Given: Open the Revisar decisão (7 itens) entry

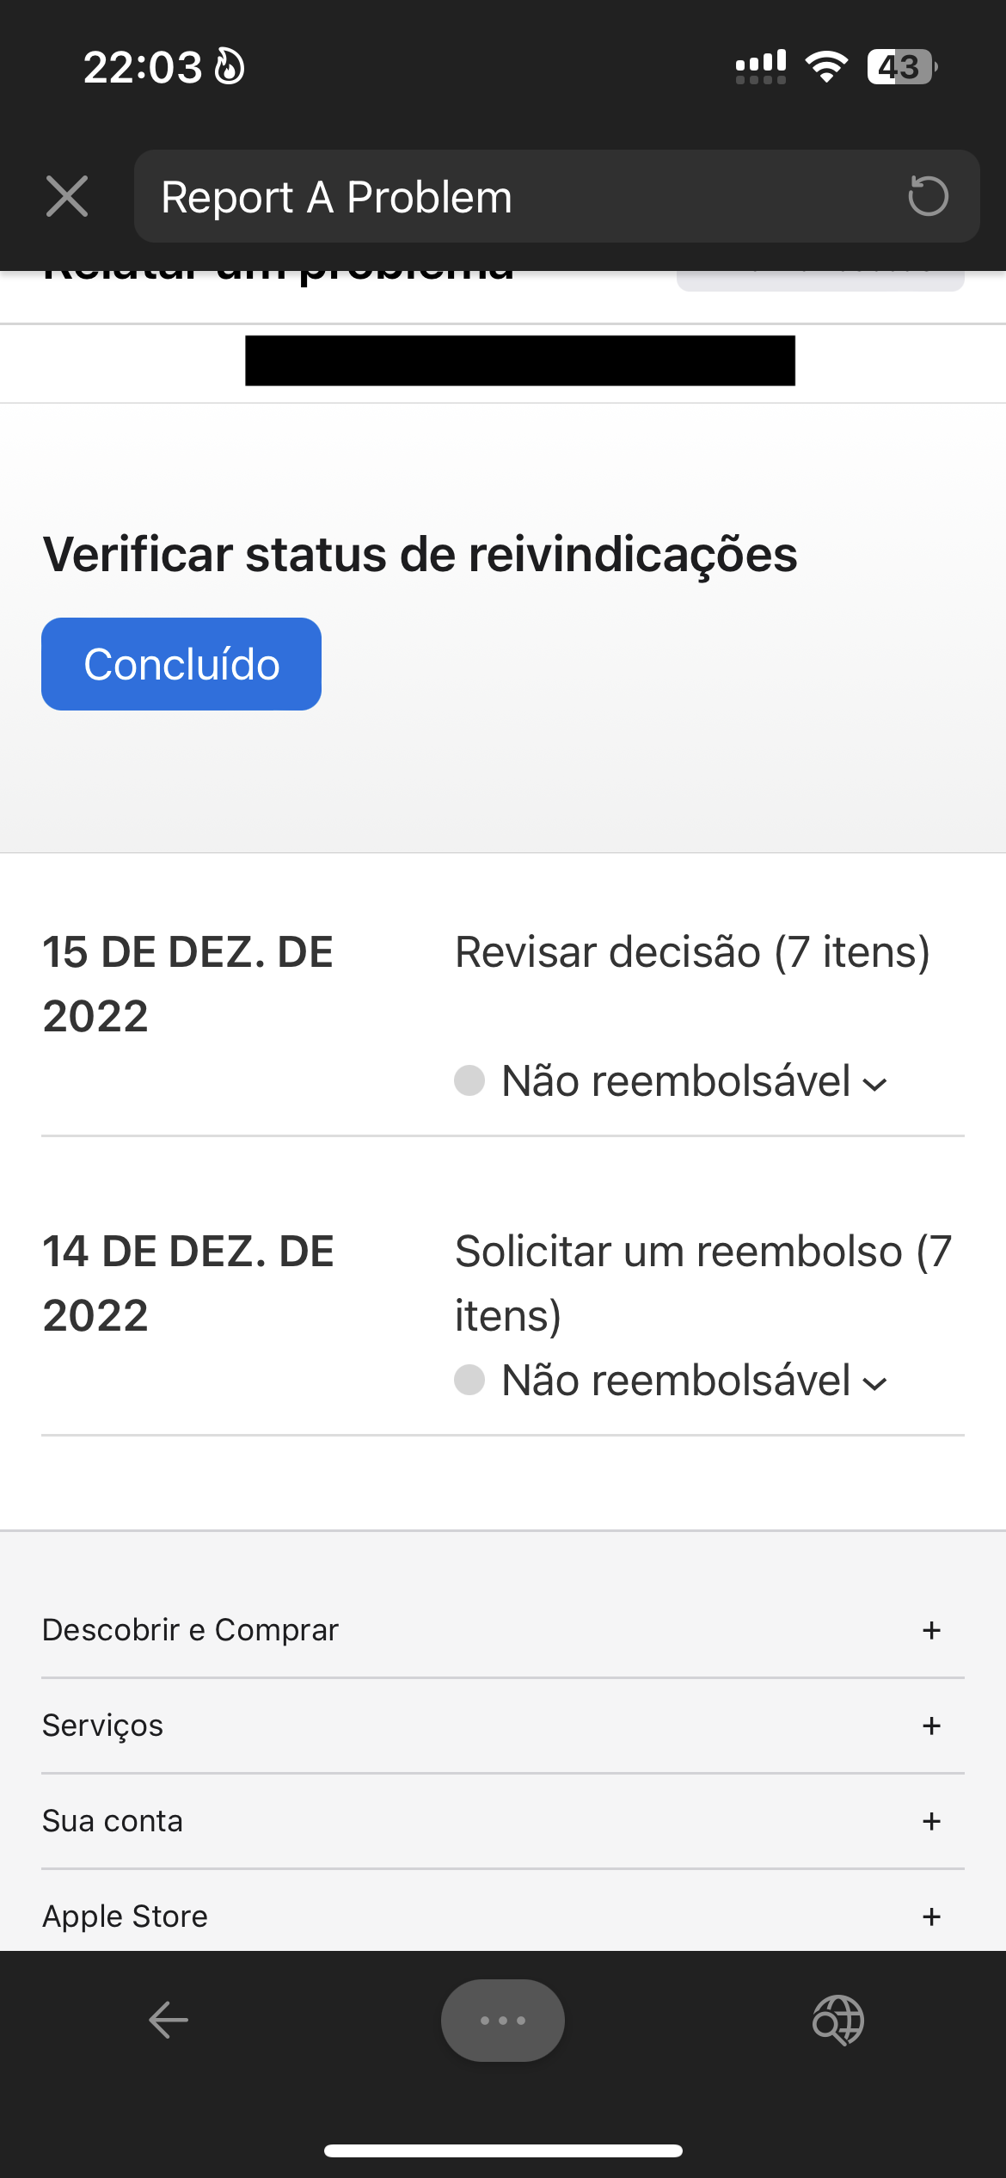Looking at the screenshot, I should click(692, 953).
